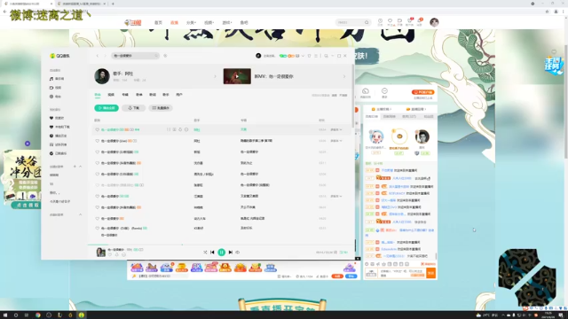Open the QQ Music title bar dropdown arrow
The height and width of the screenshot is (319, 568).
(x=303, y=56)
